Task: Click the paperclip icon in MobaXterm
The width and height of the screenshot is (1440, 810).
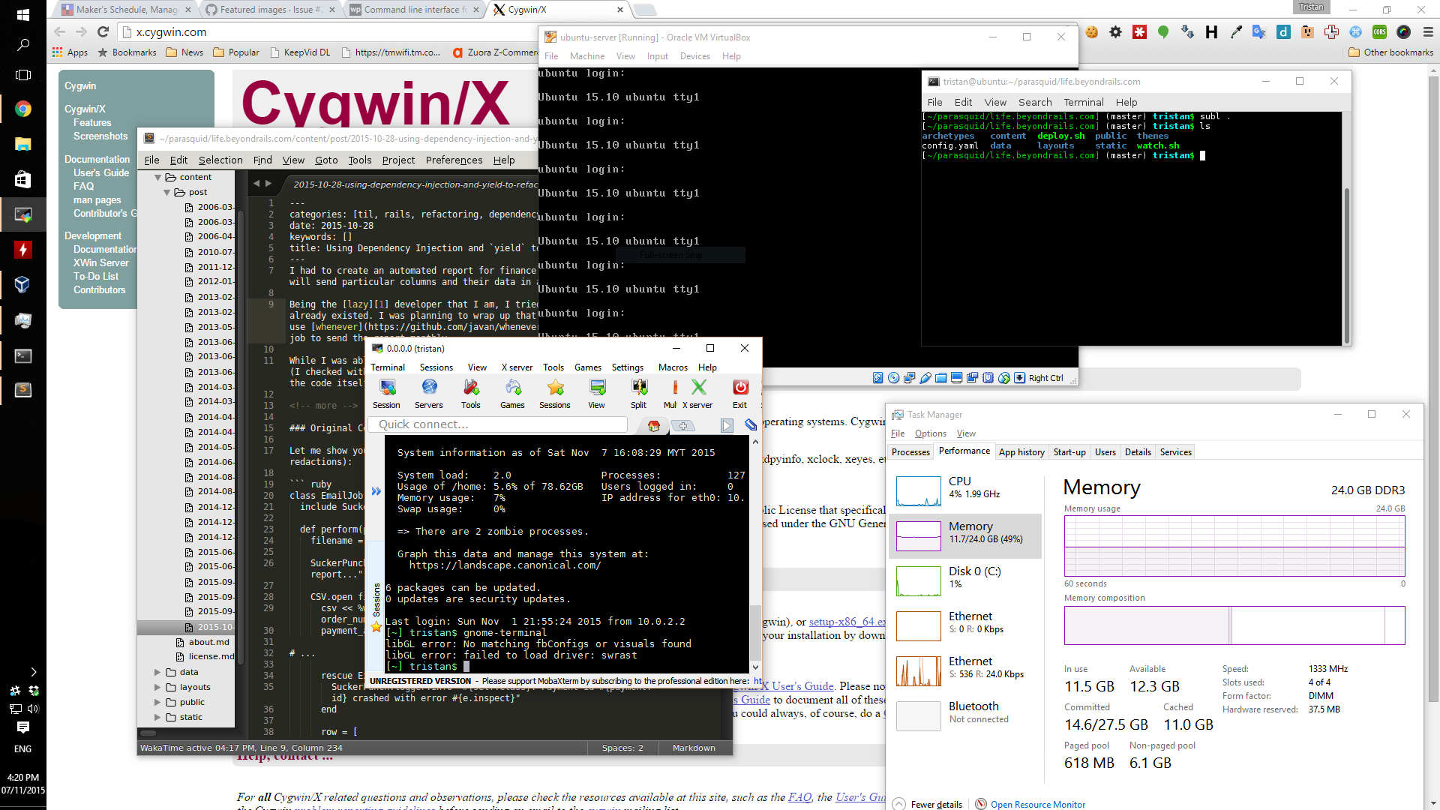Action: pos(751,425)
